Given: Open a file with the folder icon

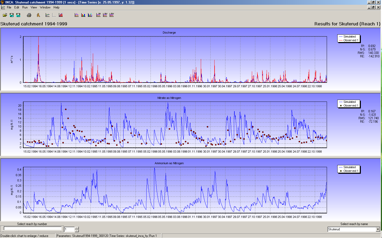Looking at the screenshot, I should click(5, 15).
